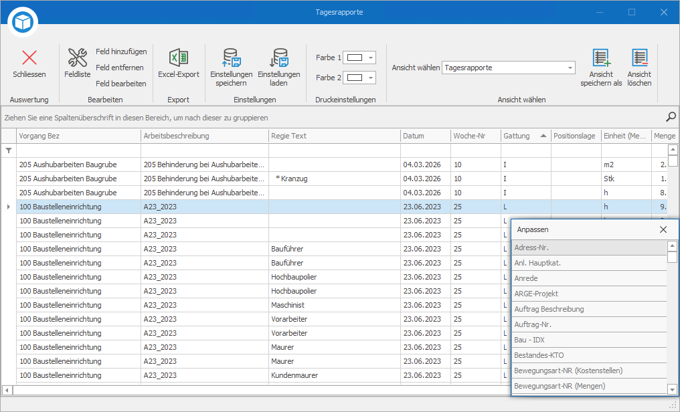Click the current row indicator arrow
The width and height of the screenshot is (680, 412).
click(9, 207)
